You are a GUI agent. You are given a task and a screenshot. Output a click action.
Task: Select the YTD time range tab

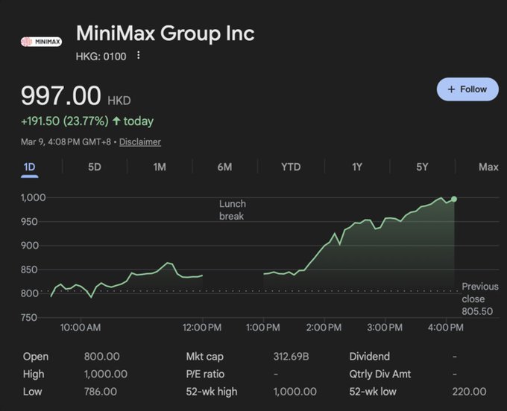(291, 167)
